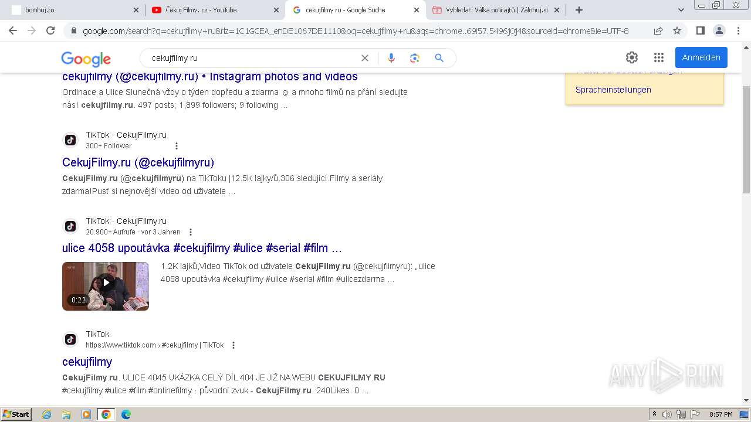This screenshot has width=751, height=422.
Task: Bookmark this page with star icon
Action: 677,30
